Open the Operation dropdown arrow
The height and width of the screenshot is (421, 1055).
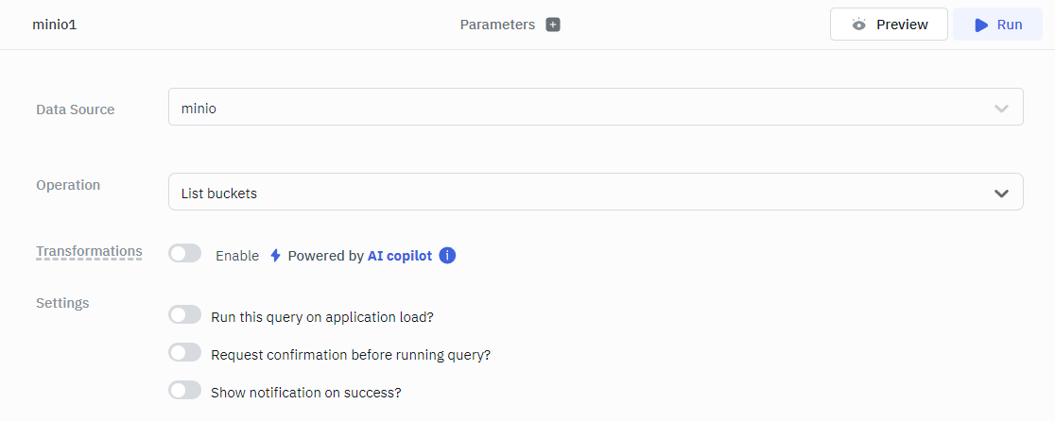[x=1001, y=194]
